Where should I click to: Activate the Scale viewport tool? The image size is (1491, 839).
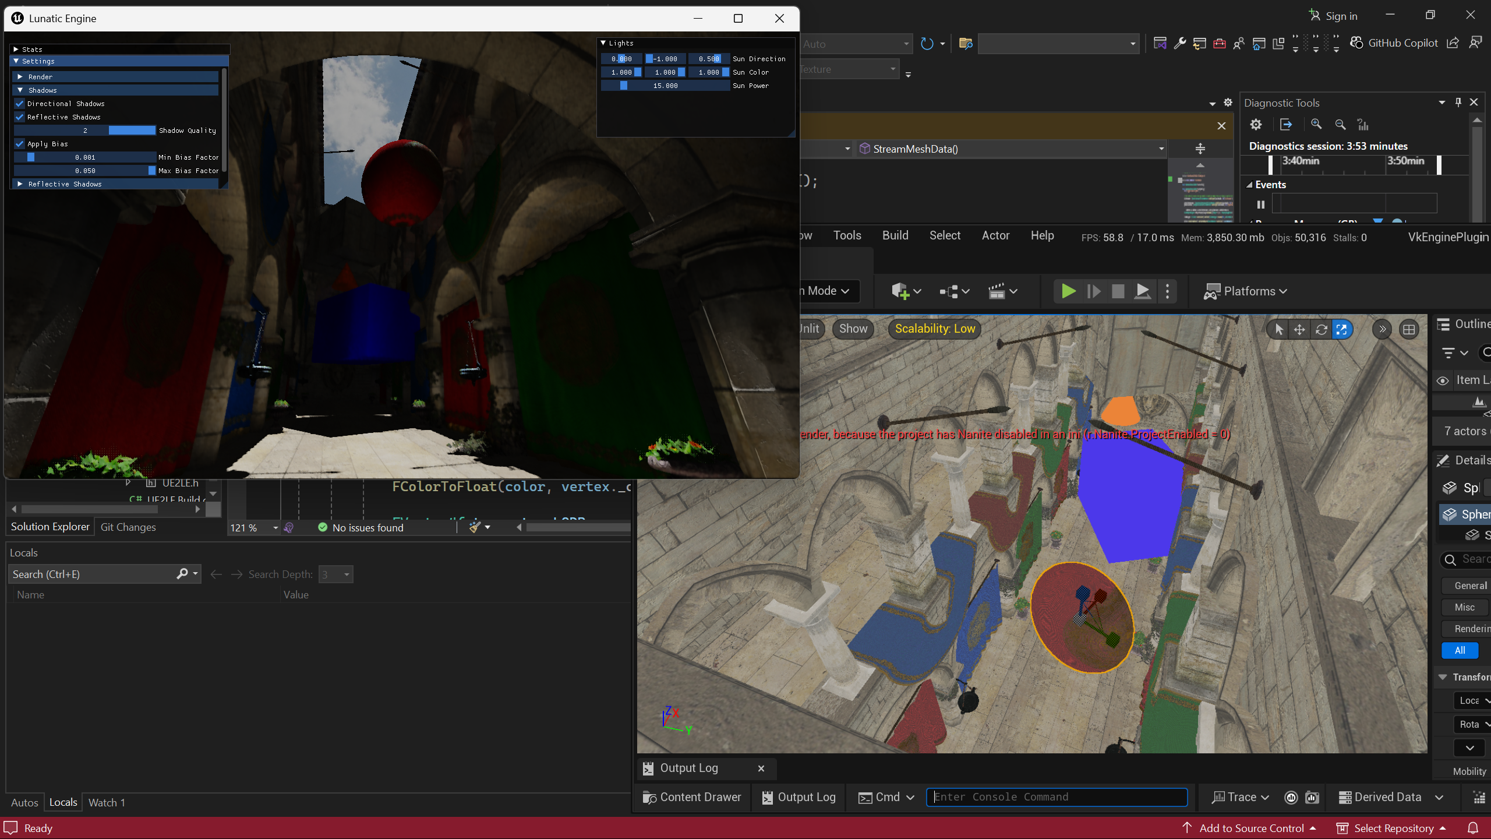point(1342,329)
